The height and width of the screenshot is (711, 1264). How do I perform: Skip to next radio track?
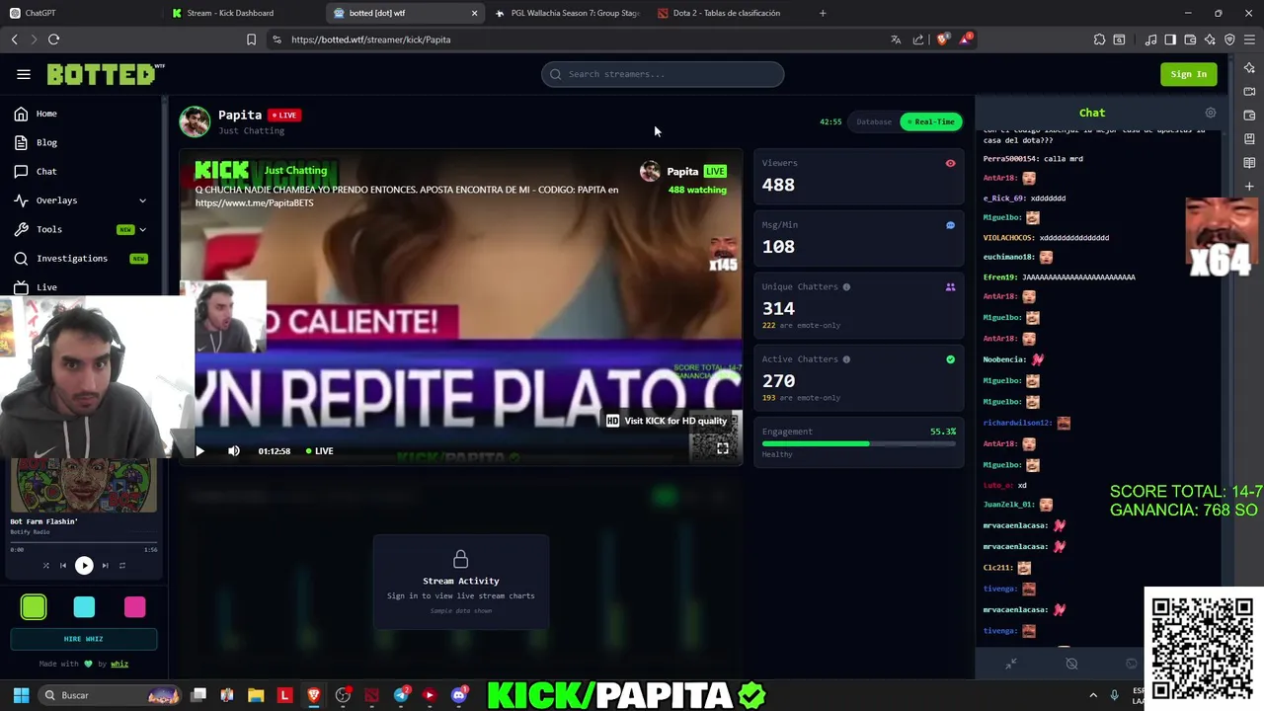click(105, 566)
